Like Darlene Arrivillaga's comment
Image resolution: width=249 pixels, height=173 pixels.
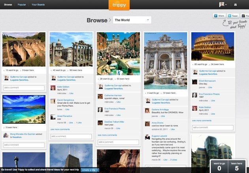click(x=163, y=116)
